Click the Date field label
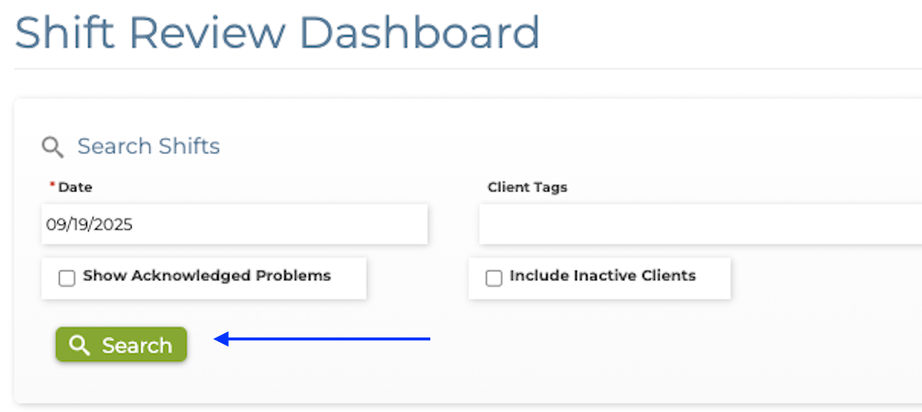 pyautogui.click(x=75, y=187)
